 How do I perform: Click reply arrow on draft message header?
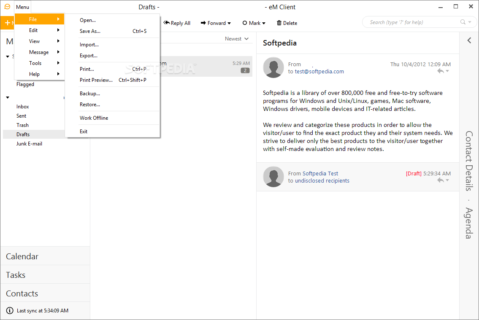(440, 180)
